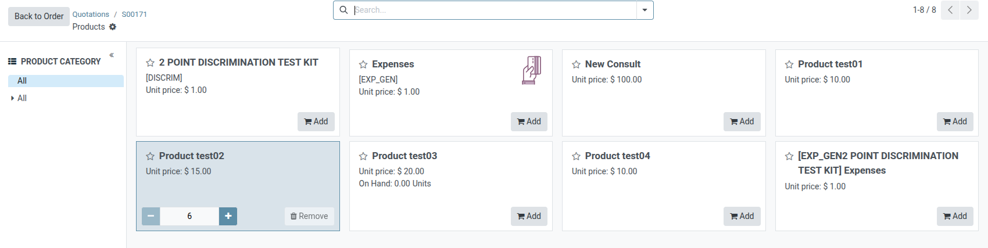
Task: Open the Quotations breadcrumb link
Action: [x=91, y=15]
